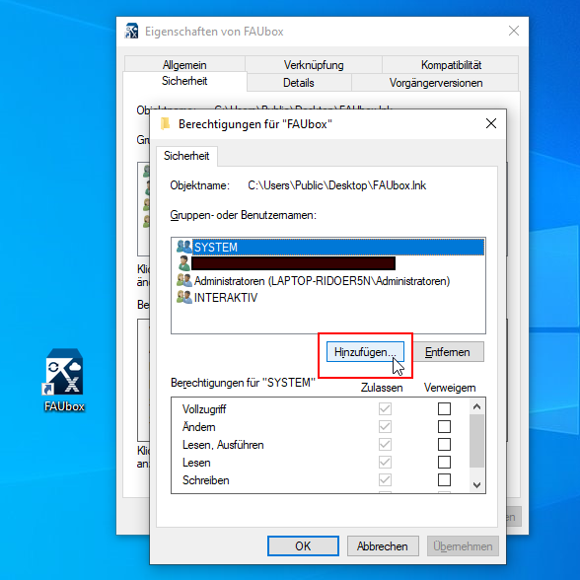This screenshot has width=580, height=580.
Task: Click the redacted single-user icon
Action: click(x=183, y=263)
